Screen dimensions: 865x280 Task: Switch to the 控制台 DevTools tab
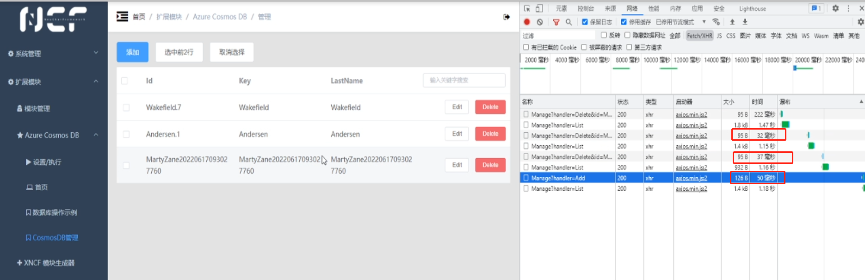pyautogui.click(x=585, y=8)
